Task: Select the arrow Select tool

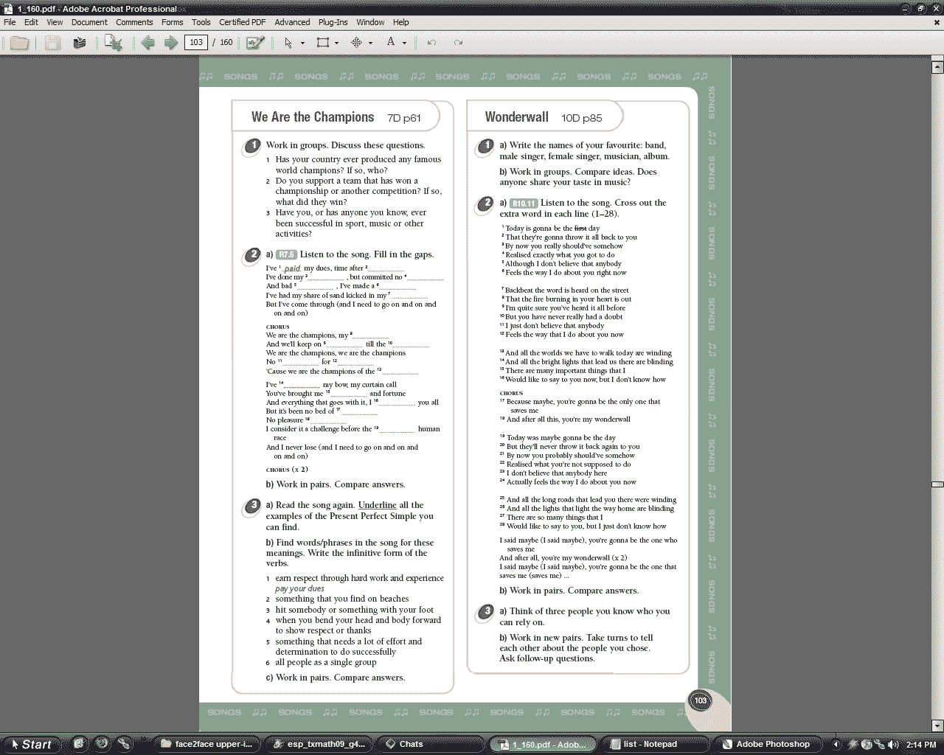Action: click(288, 43)
